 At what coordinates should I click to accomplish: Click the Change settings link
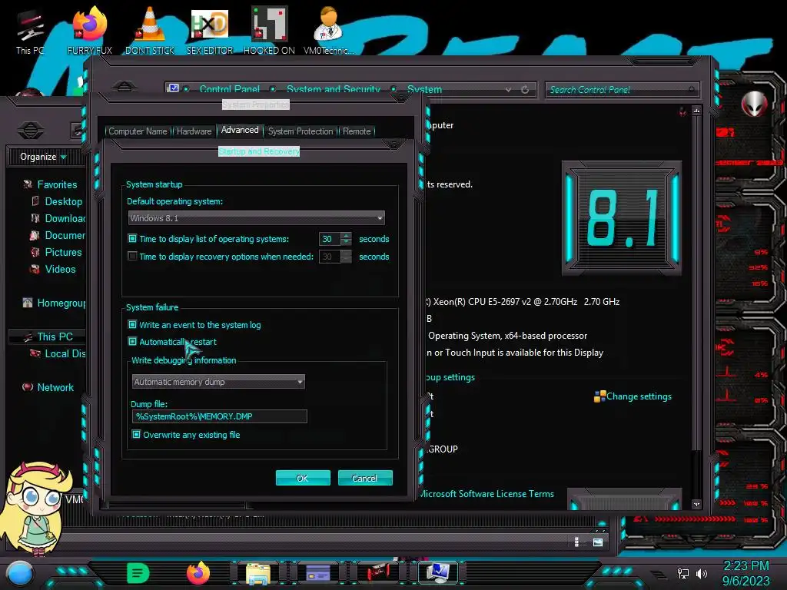(639, 396)
